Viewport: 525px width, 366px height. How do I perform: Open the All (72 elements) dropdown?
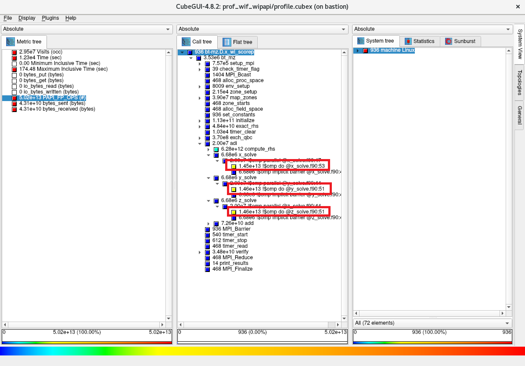[432, 323]
